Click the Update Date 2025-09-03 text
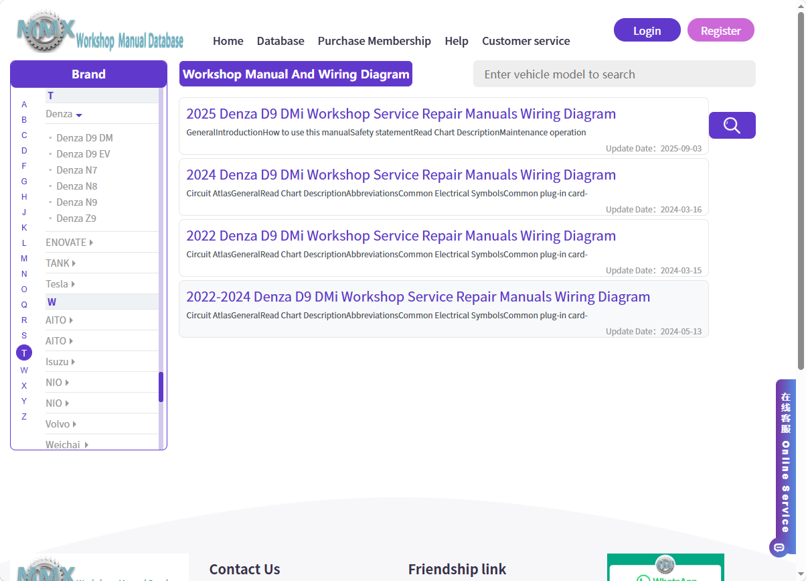 (x=654, y=149)
